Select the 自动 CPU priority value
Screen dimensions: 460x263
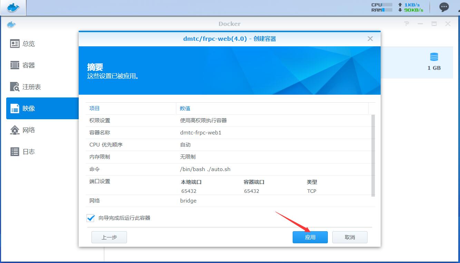tap(185, 144)
